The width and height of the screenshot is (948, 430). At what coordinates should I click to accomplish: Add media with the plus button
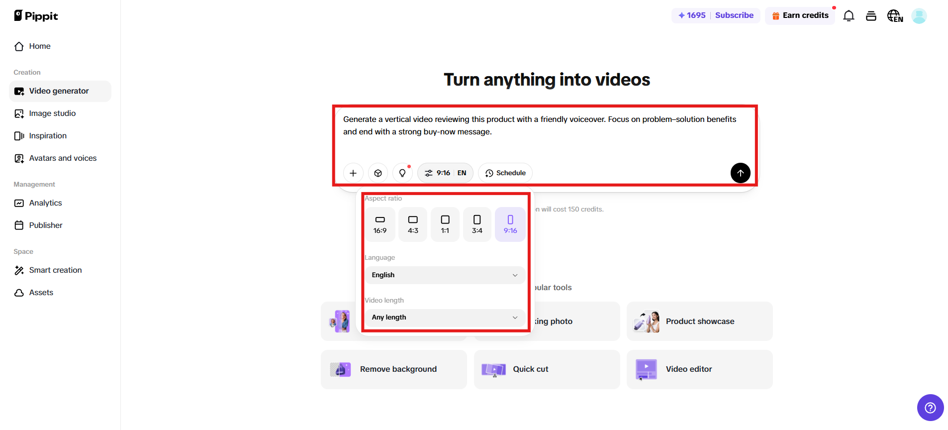[353, 173]
